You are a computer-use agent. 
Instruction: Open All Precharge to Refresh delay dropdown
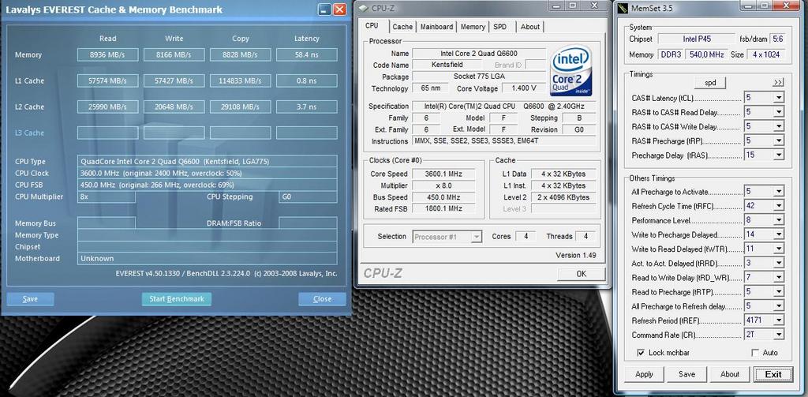click(778, 306)
